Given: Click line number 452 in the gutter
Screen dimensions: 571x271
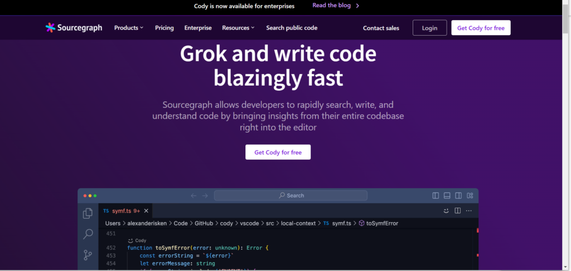Looking at the screenshot, I should click(111, 248).
